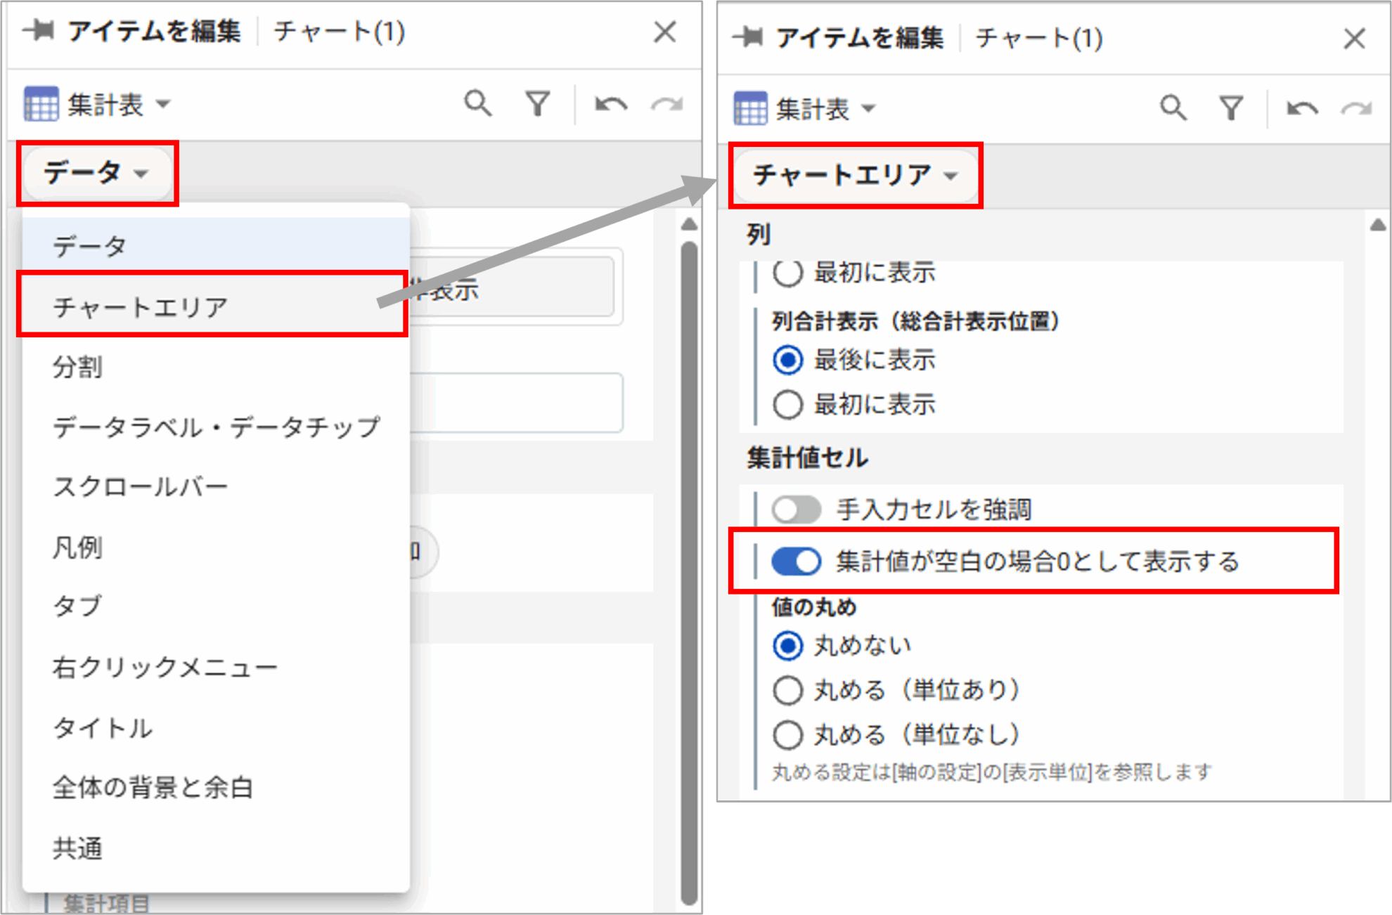Open the チャートエリア section dropdown
The height and width of the screenshot is (915, 1392).
(x=855, y=175)
